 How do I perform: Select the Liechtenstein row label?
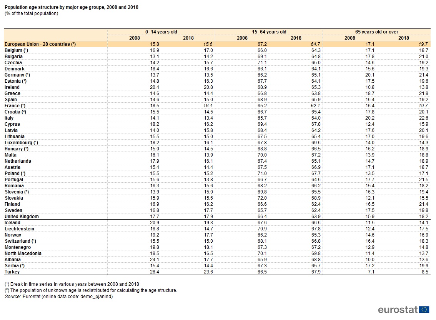(x=20, y=229)
